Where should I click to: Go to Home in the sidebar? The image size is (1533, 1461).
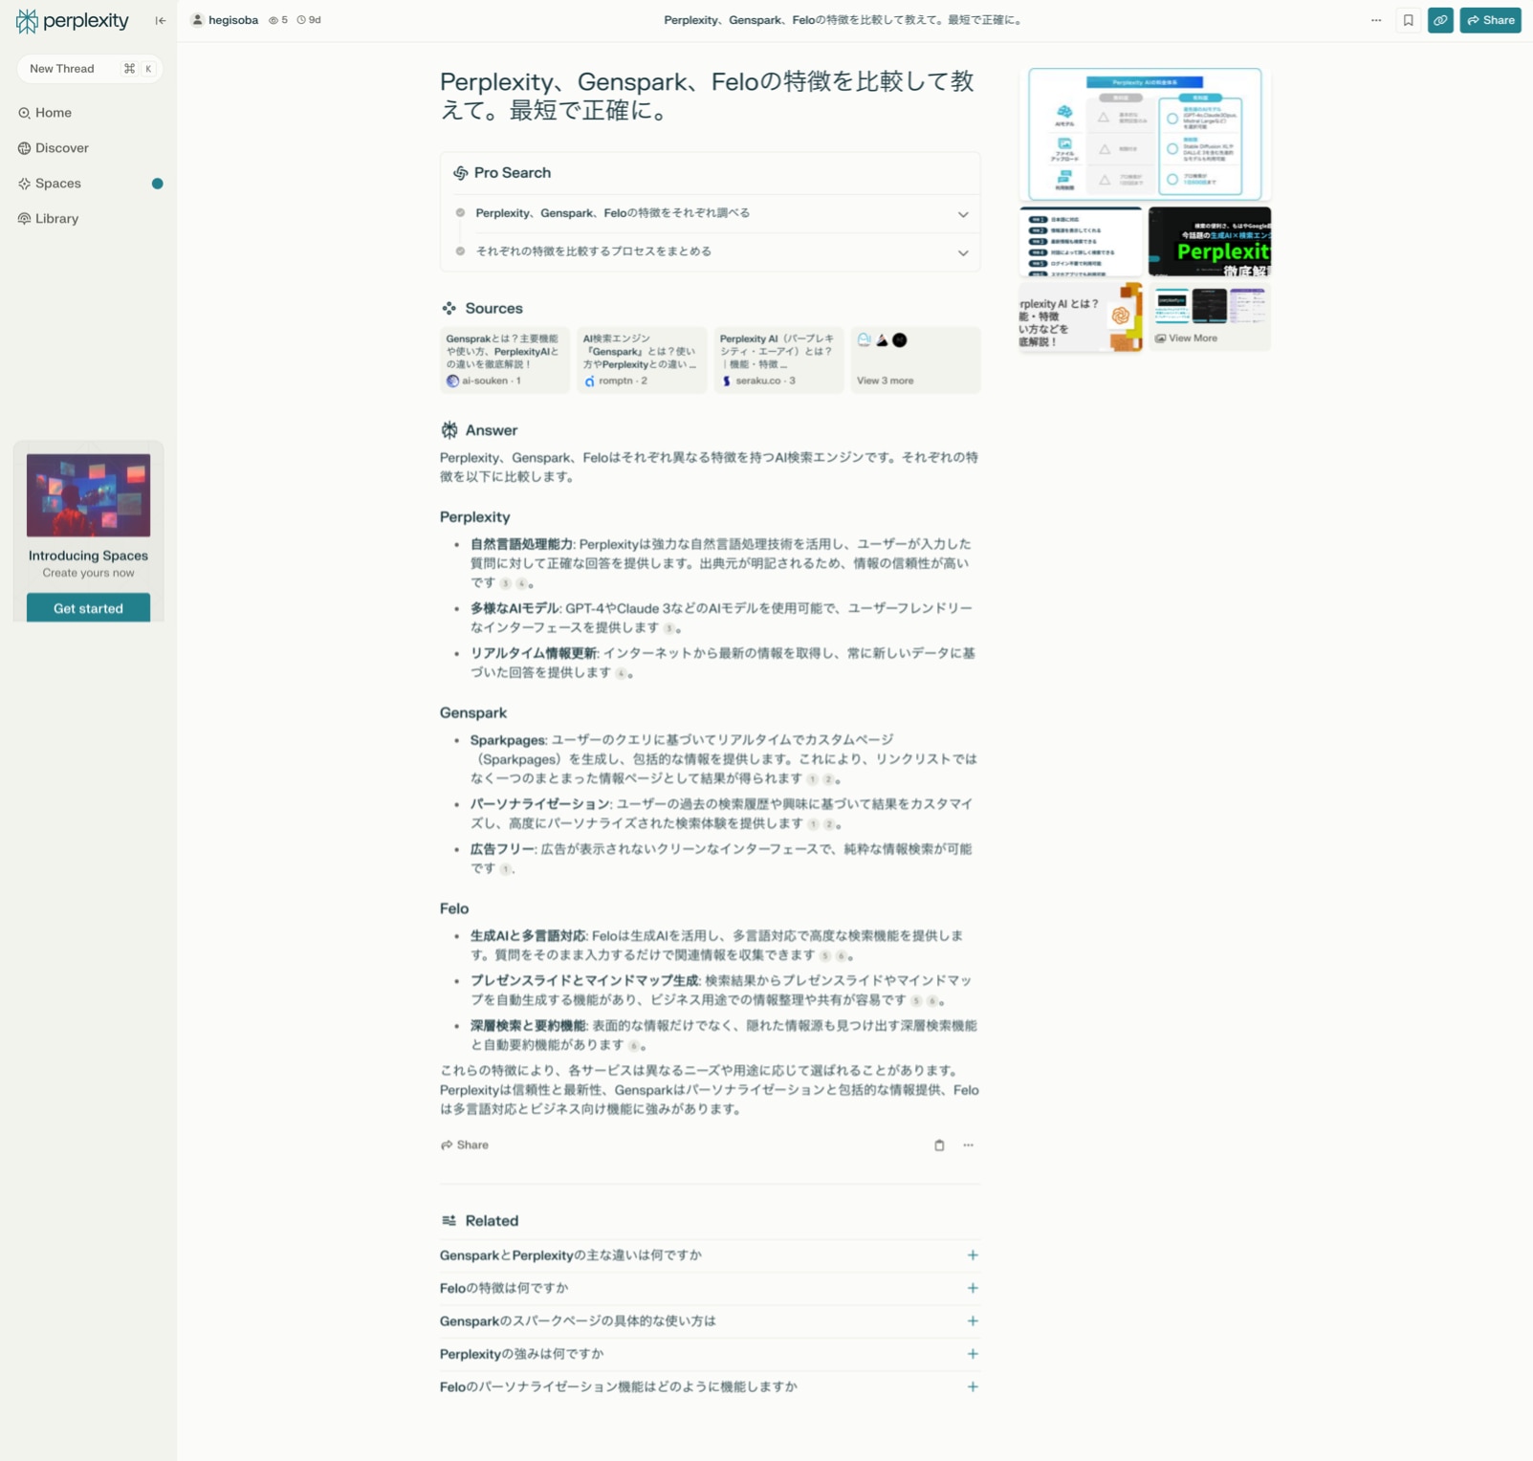pyautogui.click(x=45, y=113)
